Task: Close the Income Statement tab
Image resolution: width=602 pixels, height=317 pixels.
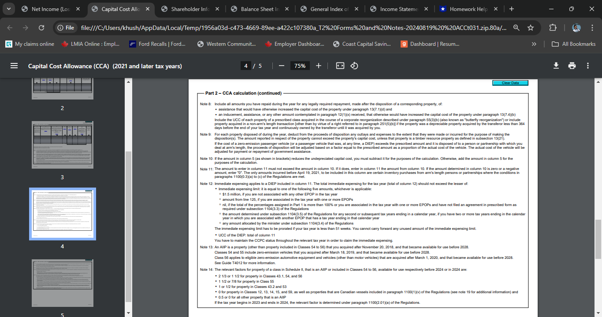Action: click(x=426, y=9)
